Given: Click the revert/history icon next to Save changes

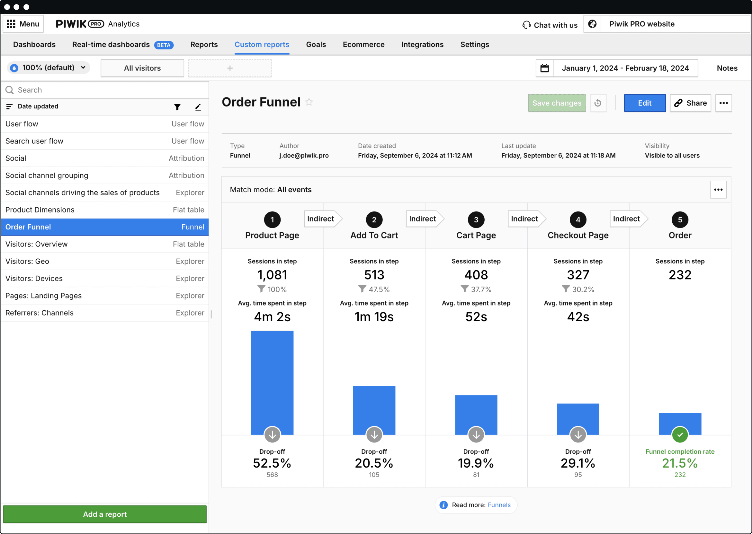Looking at the screenshot, I should pos(599,103).
